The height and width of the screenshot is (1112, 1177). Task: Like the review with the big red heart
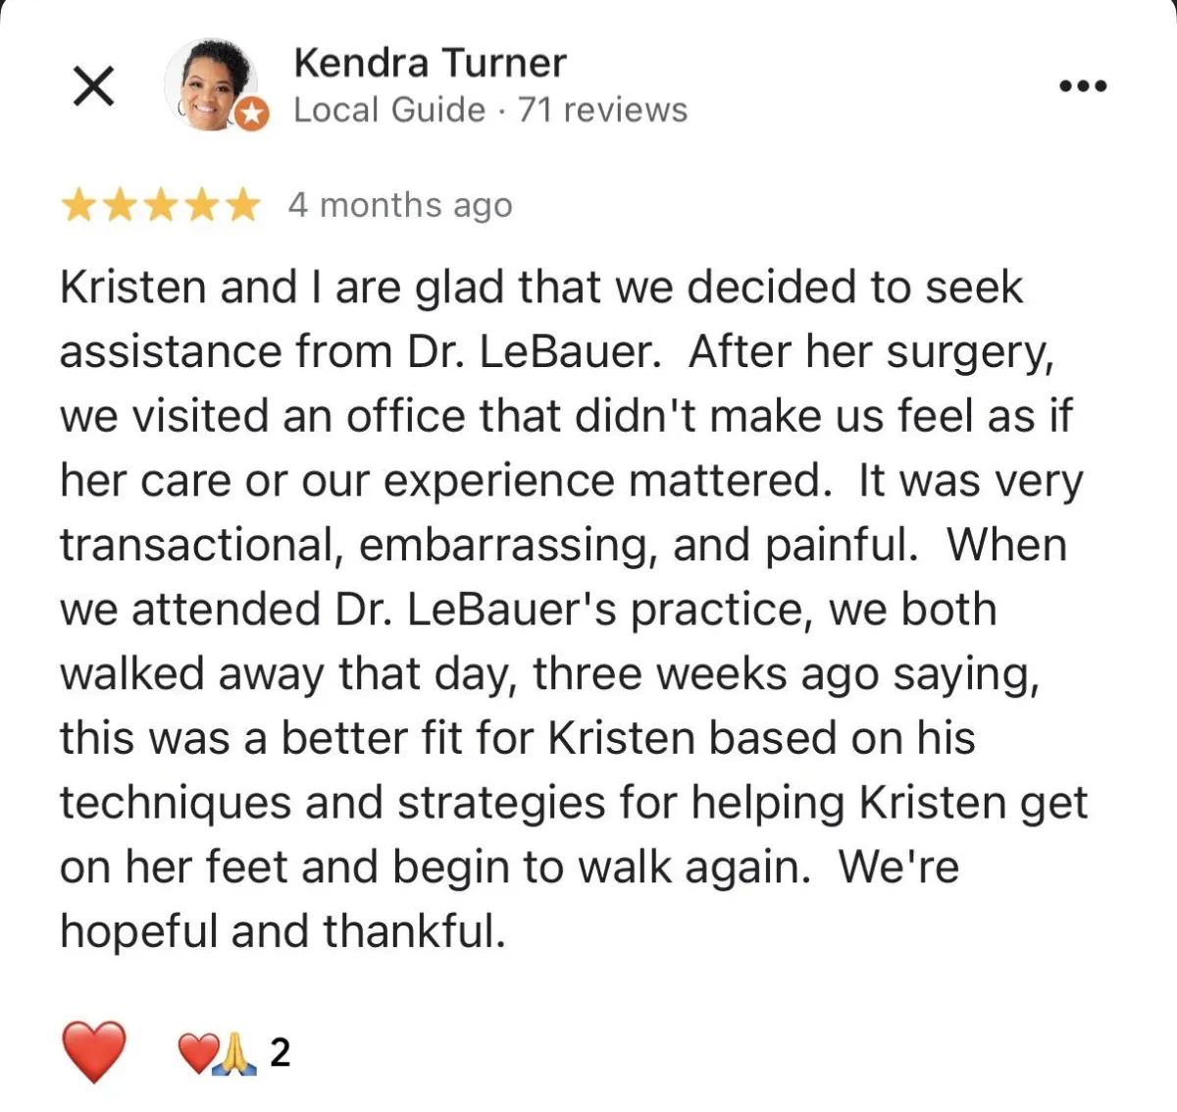94,1051
